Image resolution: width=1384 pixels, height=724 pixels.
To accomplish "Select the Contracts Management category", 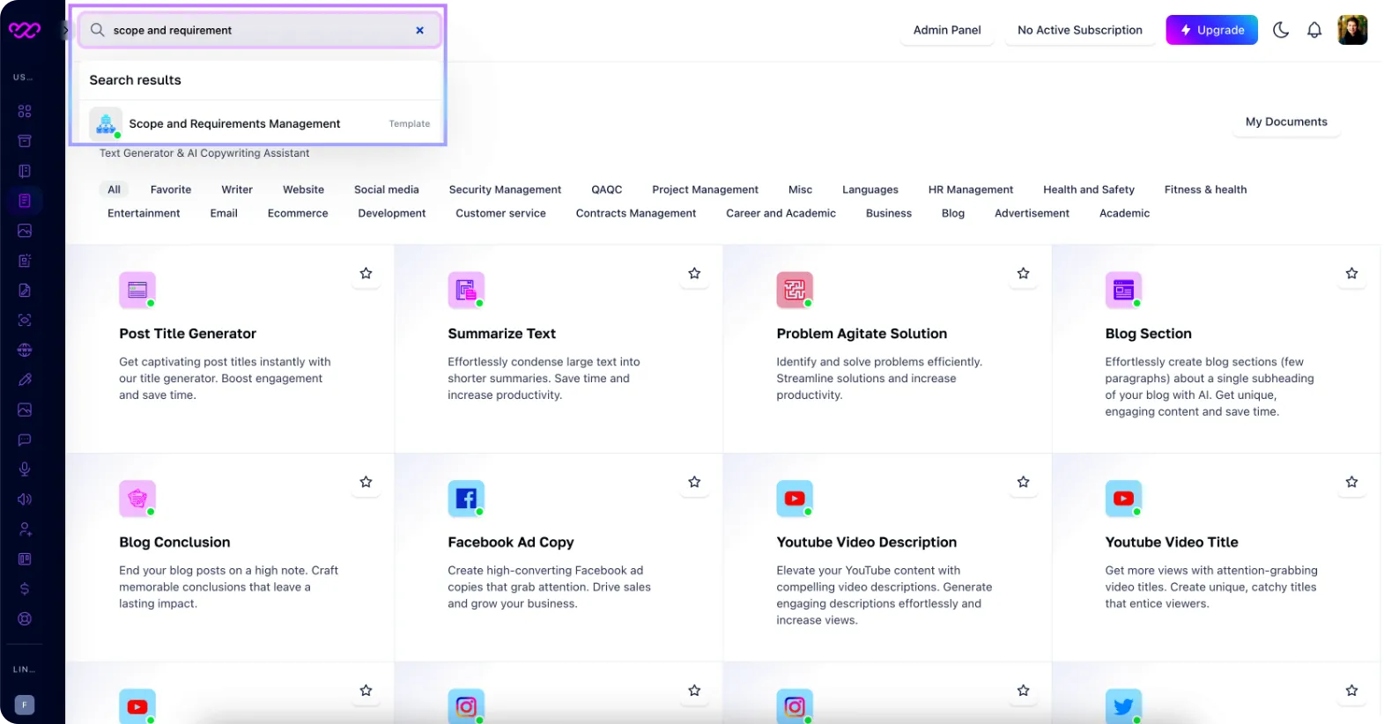I will pyautogui.click(x=636, y=213).
